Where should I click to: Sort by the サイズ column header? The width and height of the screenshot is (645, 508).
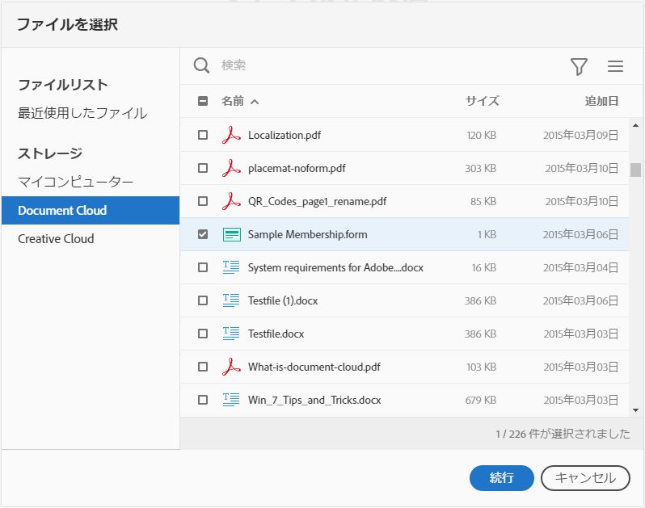coord(482,101)
